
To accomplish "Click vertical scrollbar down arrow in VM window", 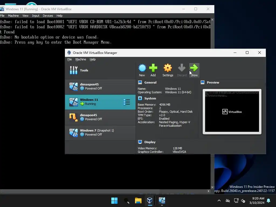I will [212, 187].
